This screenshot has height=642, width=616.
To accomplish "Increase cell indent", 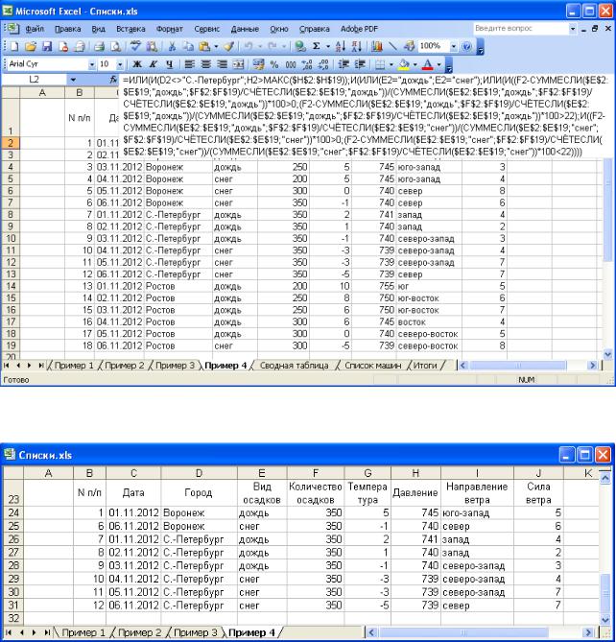I will tap(360, 64).
